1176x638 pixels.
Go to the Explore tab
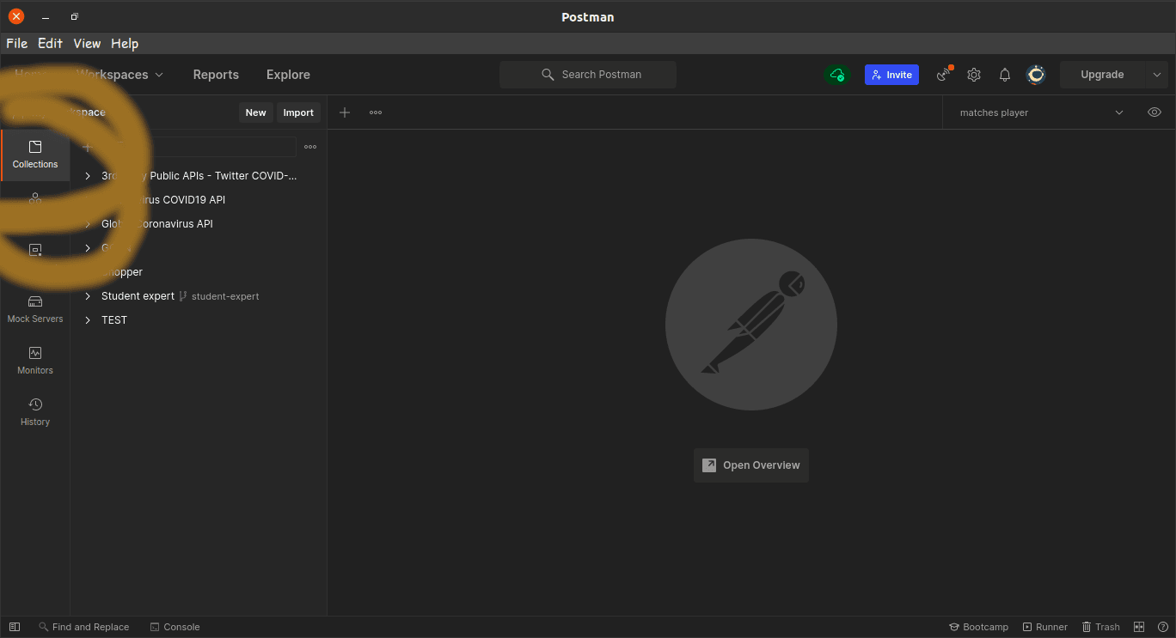tap(288, 75)
